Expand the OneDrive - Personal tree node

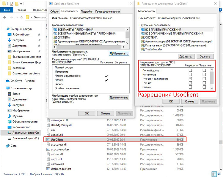click(4, 81)
